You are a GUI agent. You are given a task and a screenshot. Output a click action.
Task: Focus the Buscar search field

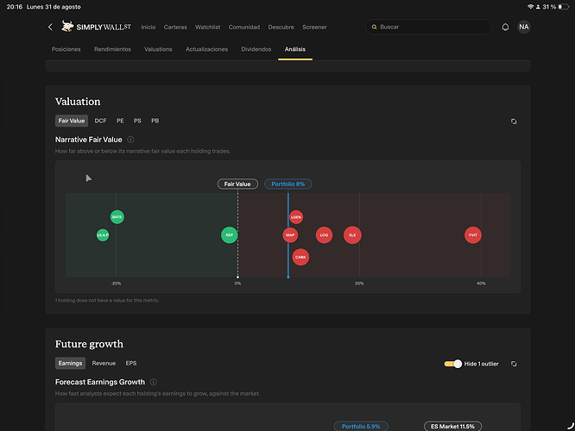pos(428,27)
